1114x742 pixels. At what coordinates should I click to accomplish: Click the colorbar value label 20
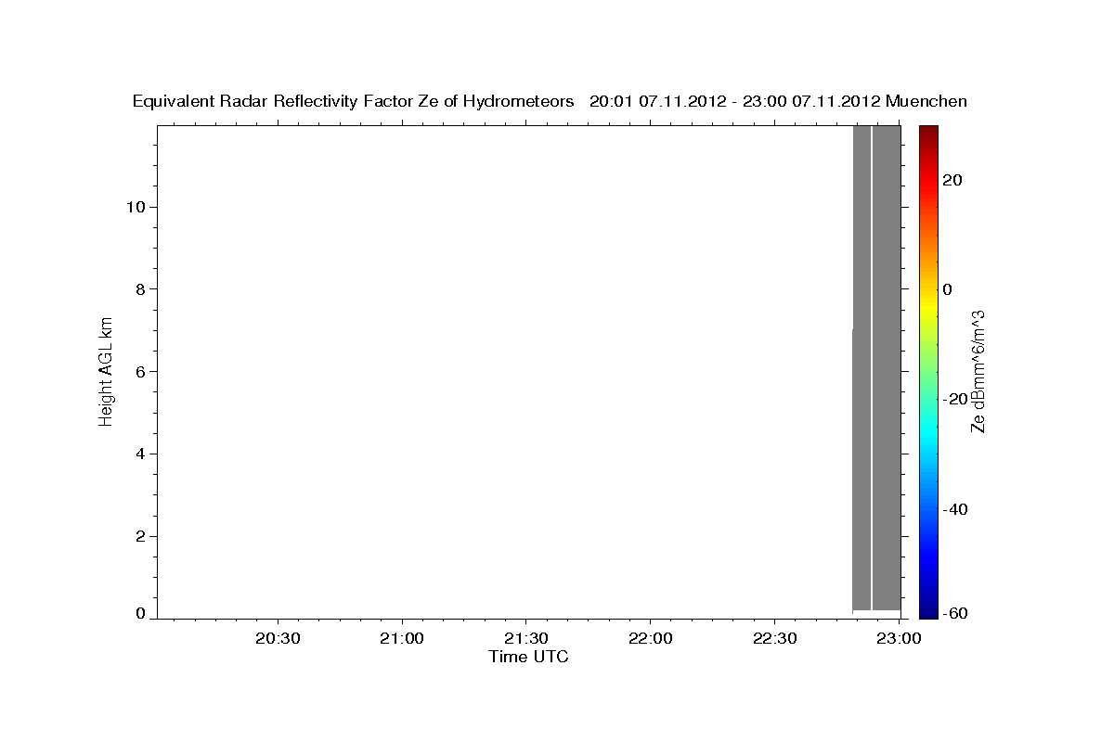(x=952, y=180)
